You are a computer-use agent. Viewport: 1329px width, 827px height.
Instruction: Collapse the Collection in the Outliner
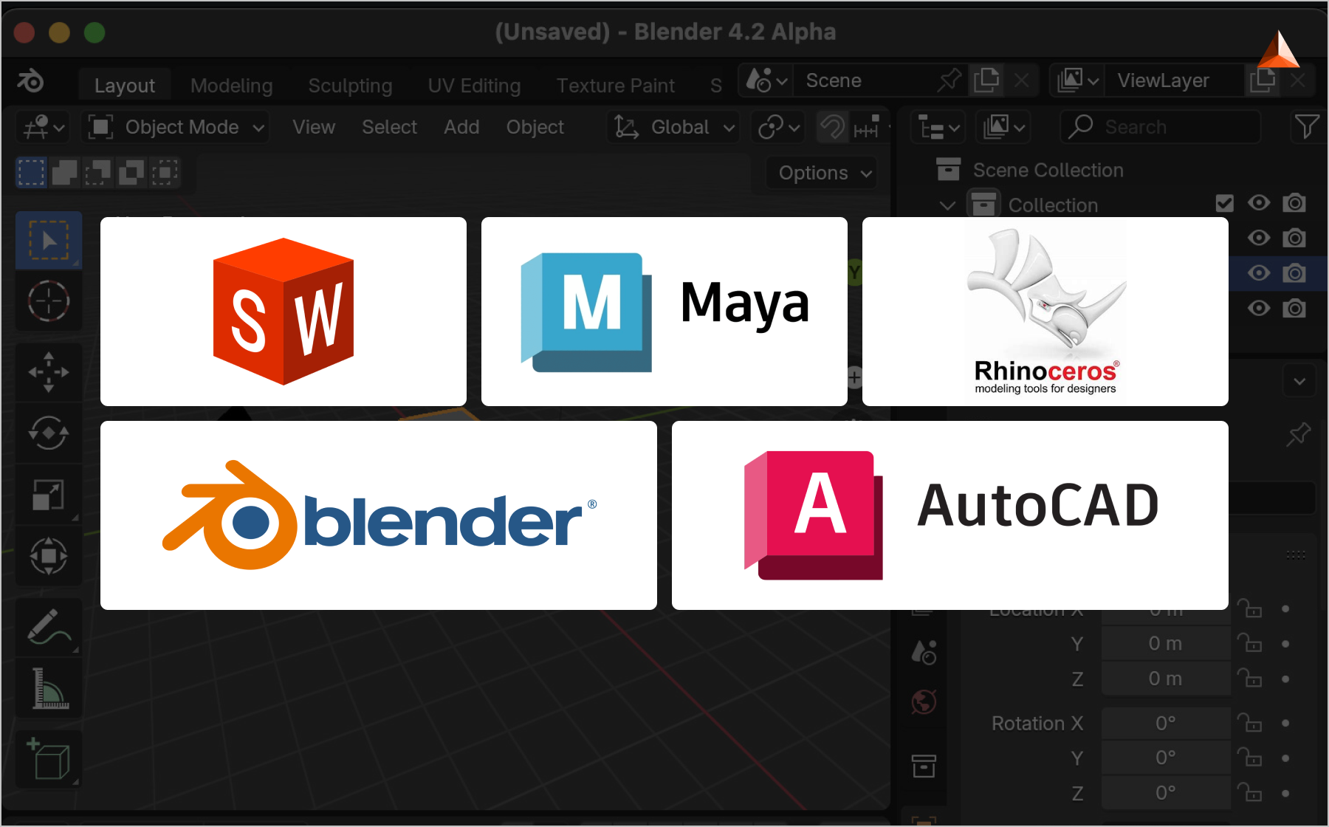(x=947, y=205)
